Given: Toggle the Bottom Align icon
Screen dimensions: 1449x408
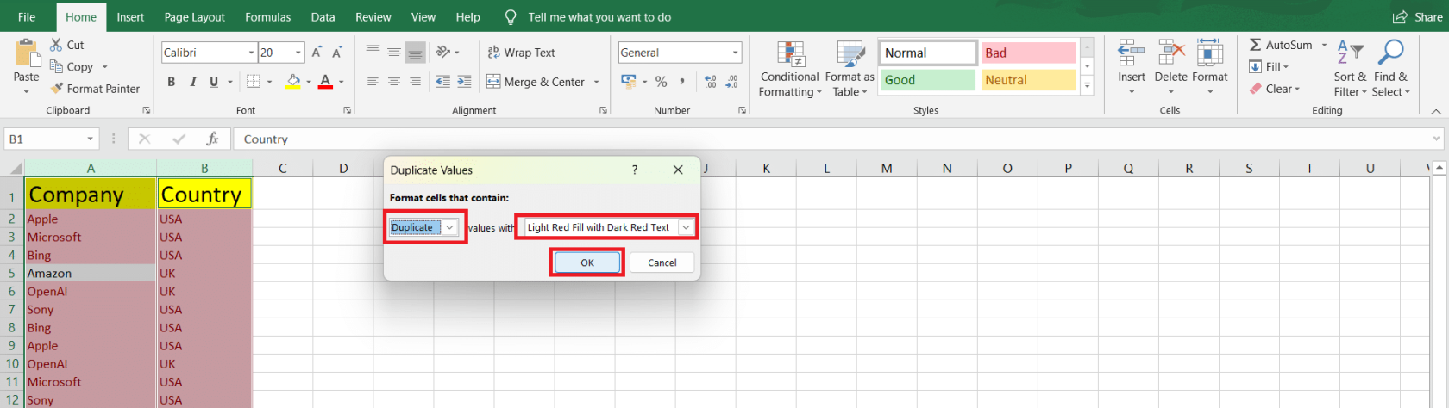Looking at the screenshot, I should [415, 52].
